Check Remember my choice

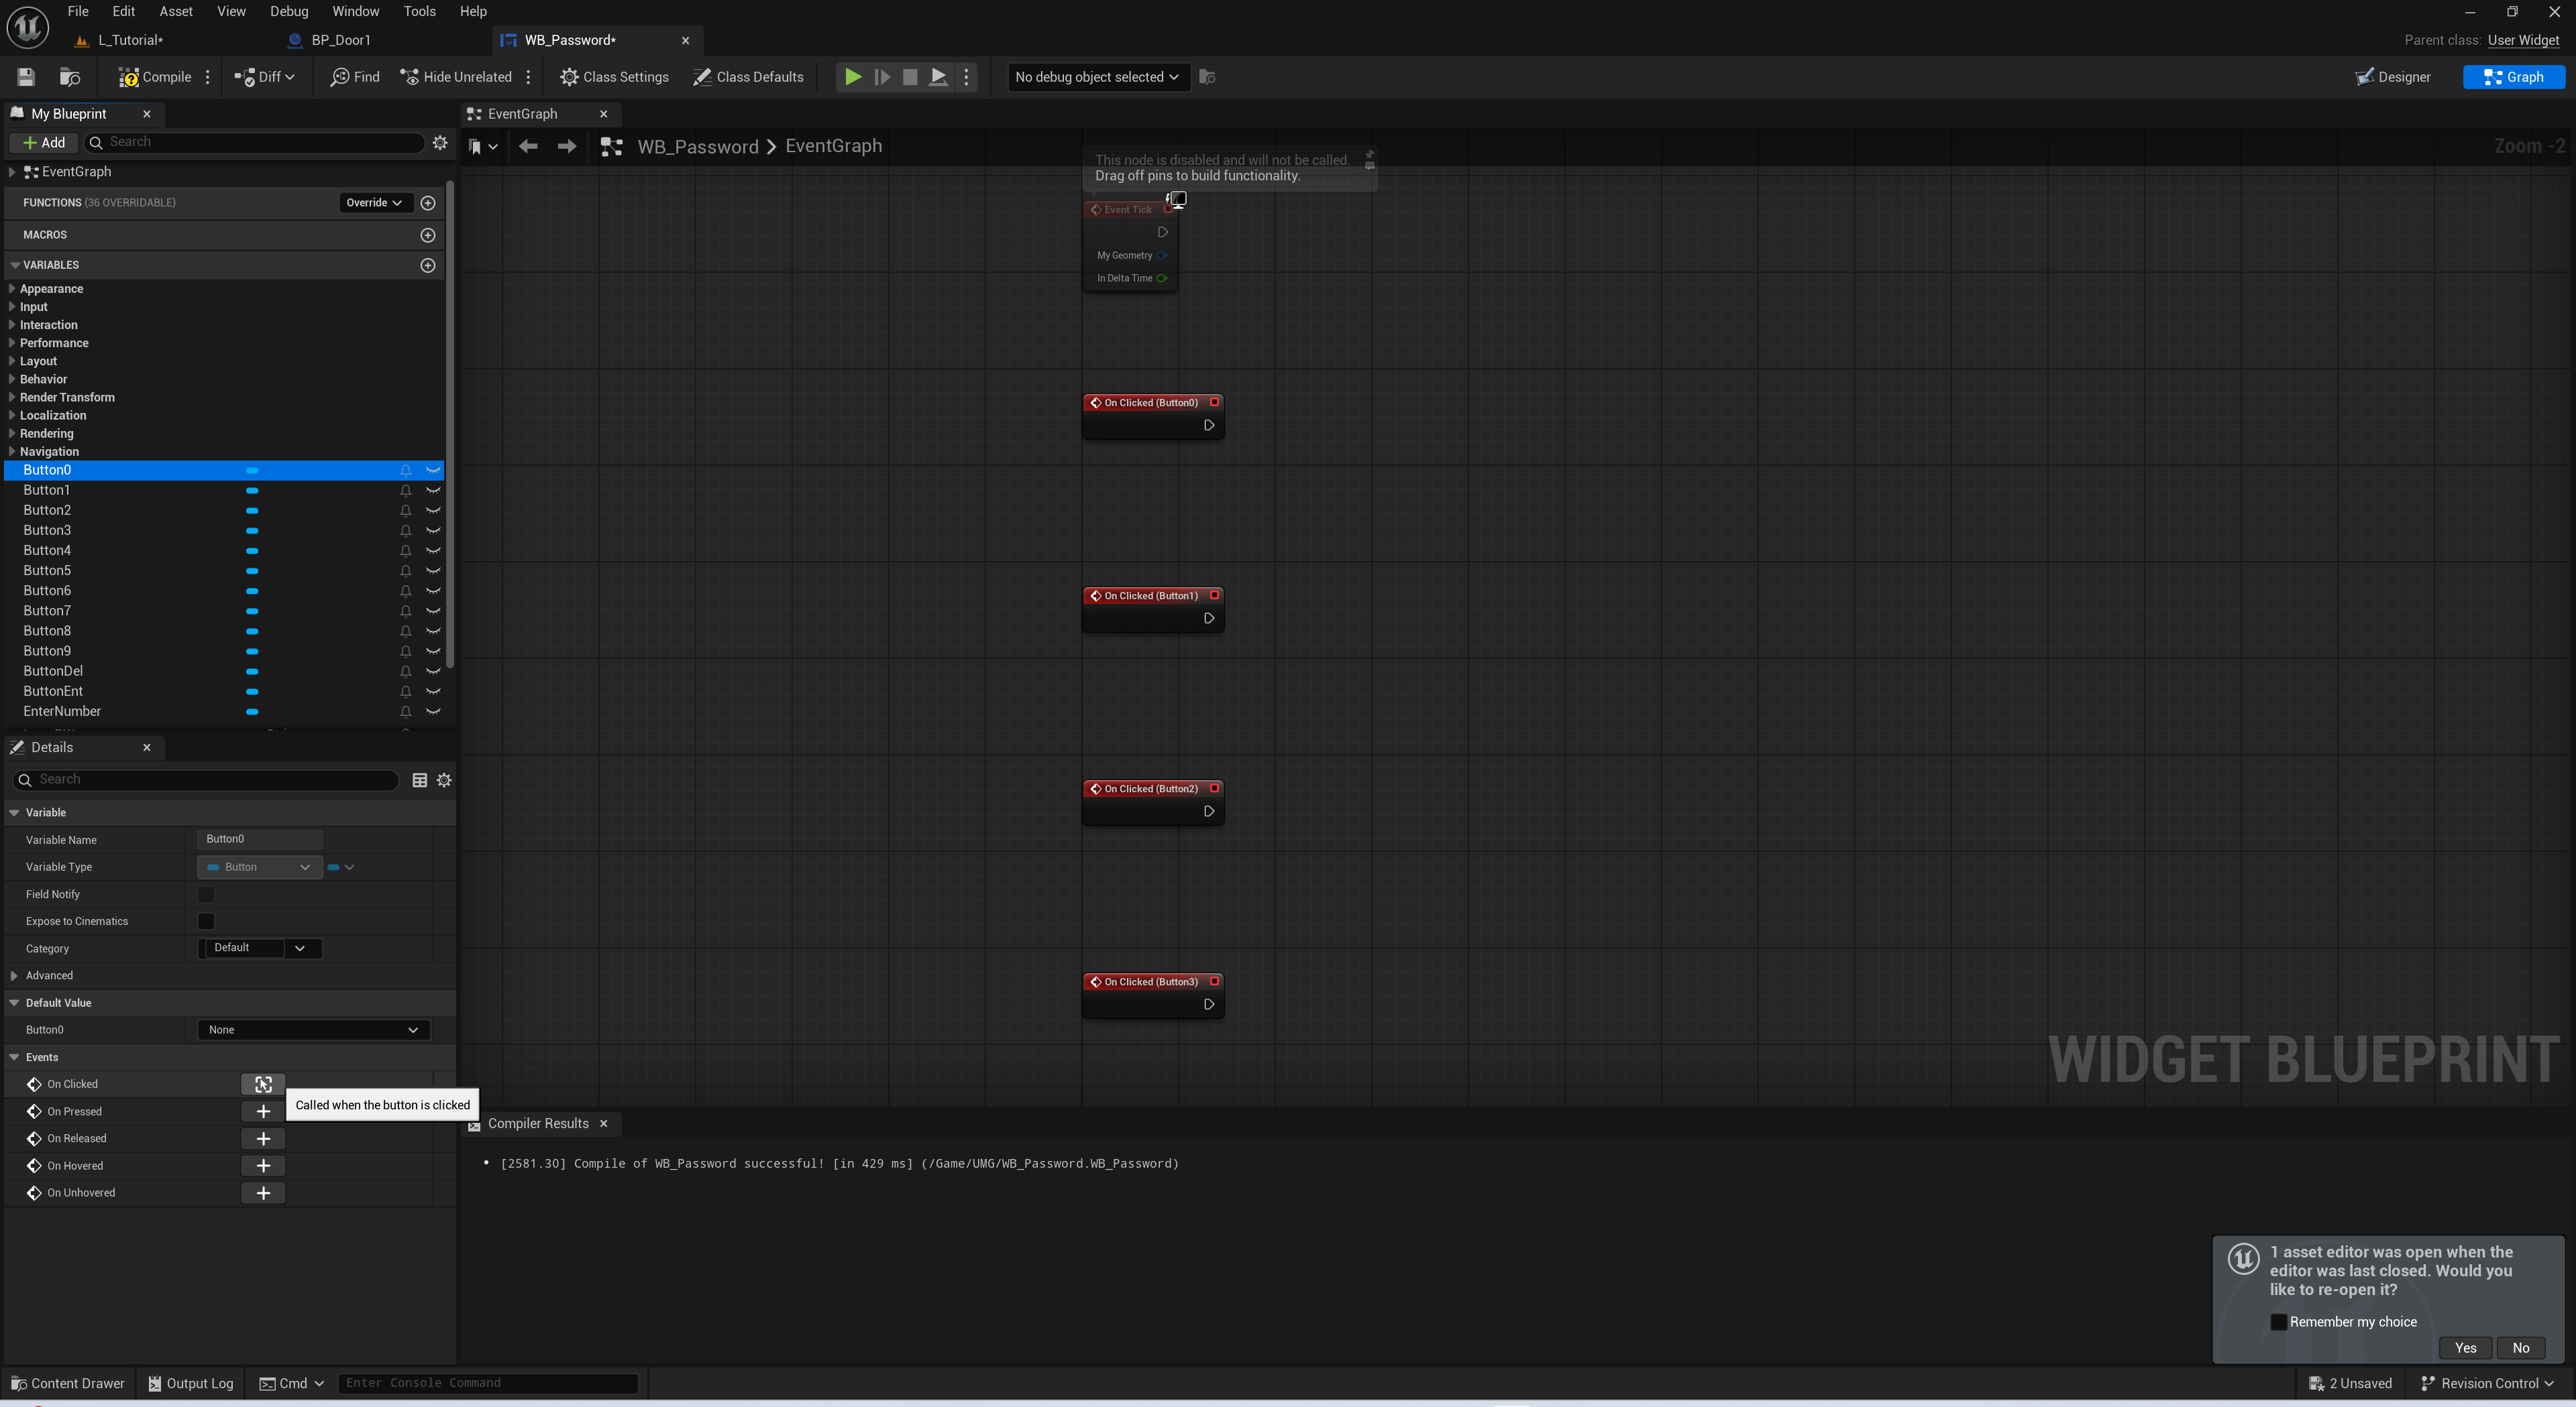click(2278, 1322)
